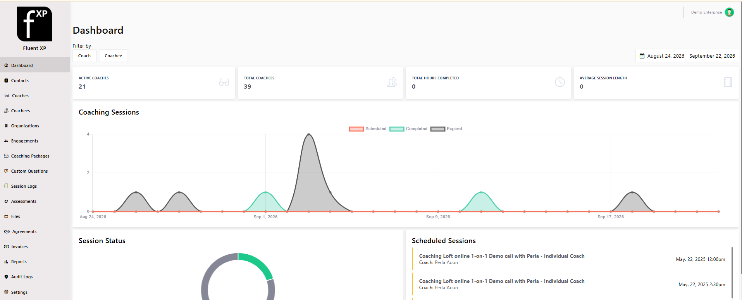Click the Active Coaches value 21
This screenshot has height=300, width=742.
82,87
